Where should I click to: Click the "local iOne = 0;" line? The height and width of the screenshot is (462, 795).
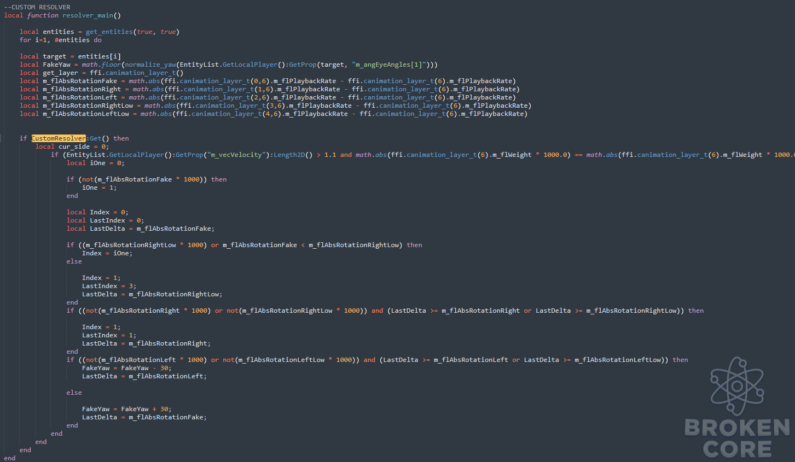tap(96, 163)
